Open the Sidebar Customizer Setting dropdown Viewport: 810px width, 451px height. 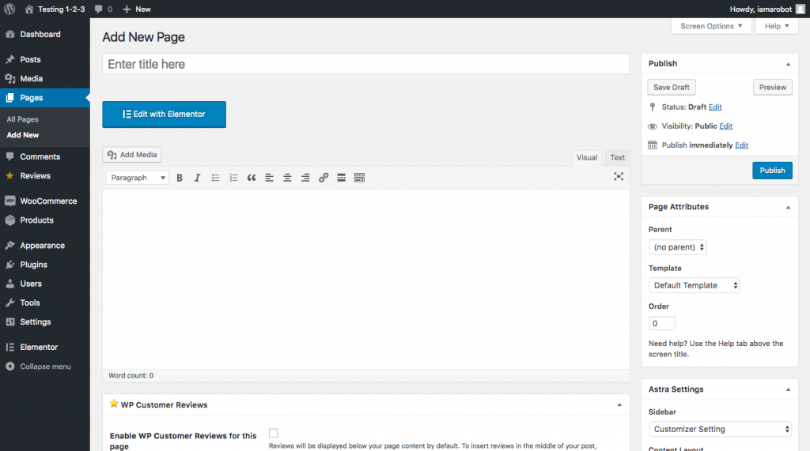pyautogui.click(x=720, y=429)
